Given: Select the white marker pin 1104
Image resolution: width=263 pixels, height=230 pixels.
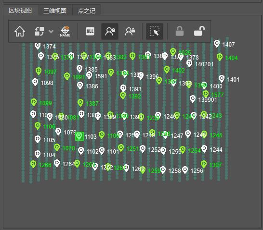Looking at the screenshot, I should pyautogui.click(x=38, y=154).
